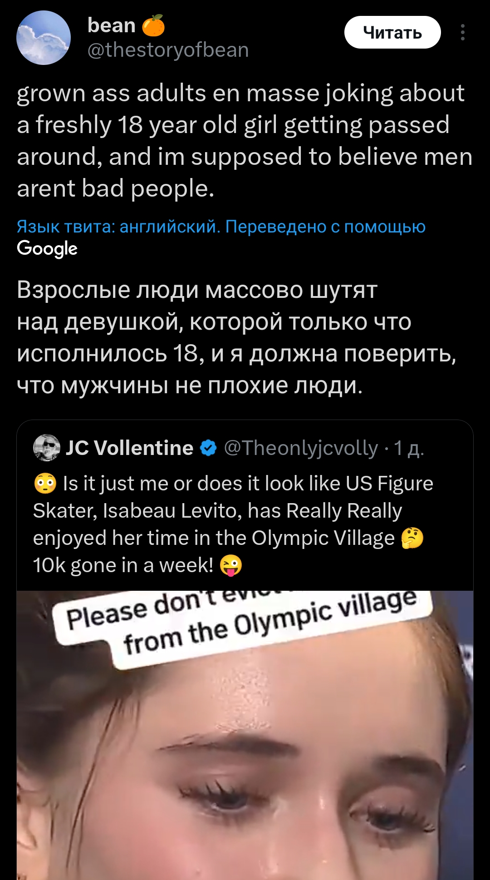This screenshot has width=490, height=880.
Task: Click the blue verified badge
Action: click(x=208, y=448)
